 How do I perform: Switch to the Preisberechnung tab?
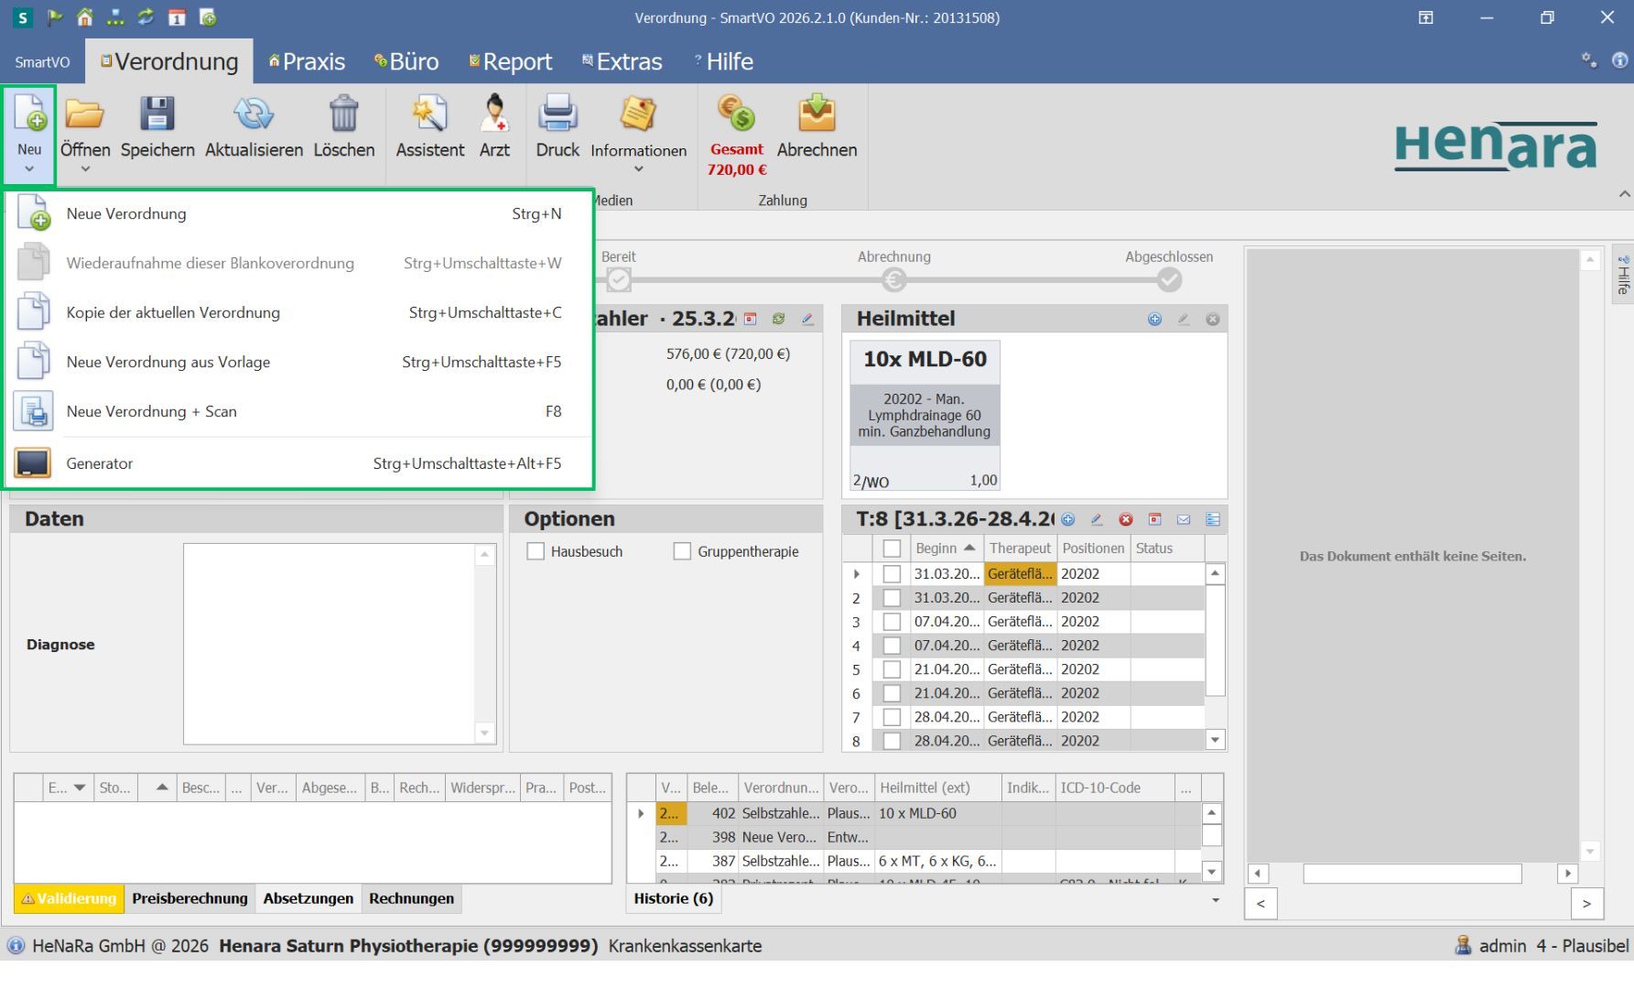189,899
